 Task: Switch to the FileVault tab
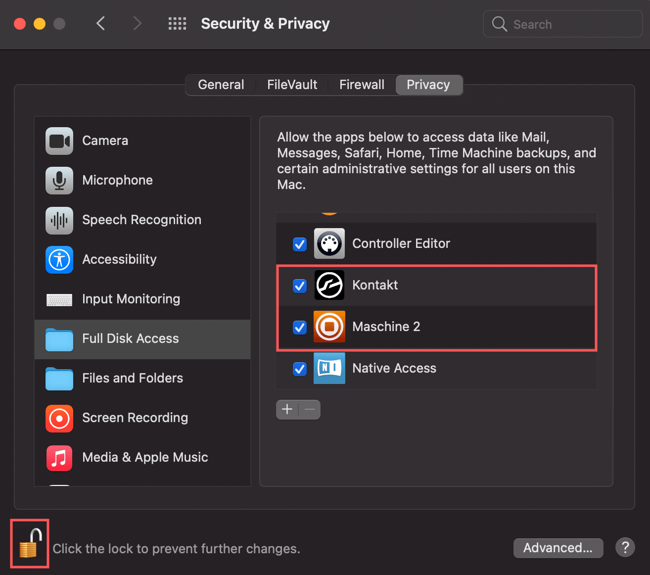tap(292, 85)
